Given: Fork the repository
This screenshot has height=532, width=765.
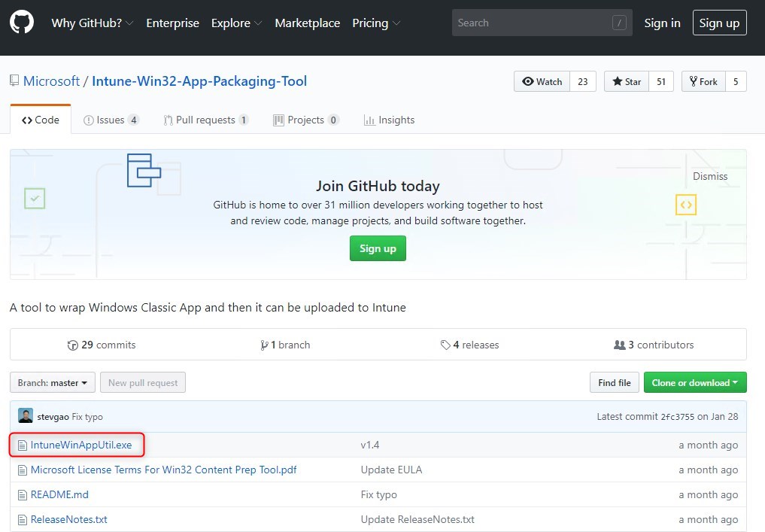Looking at the screenshot, I should point(703,81).
